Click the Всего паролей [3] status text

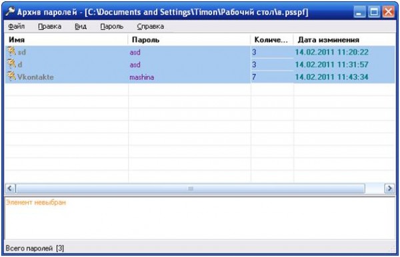coord(35,248)
